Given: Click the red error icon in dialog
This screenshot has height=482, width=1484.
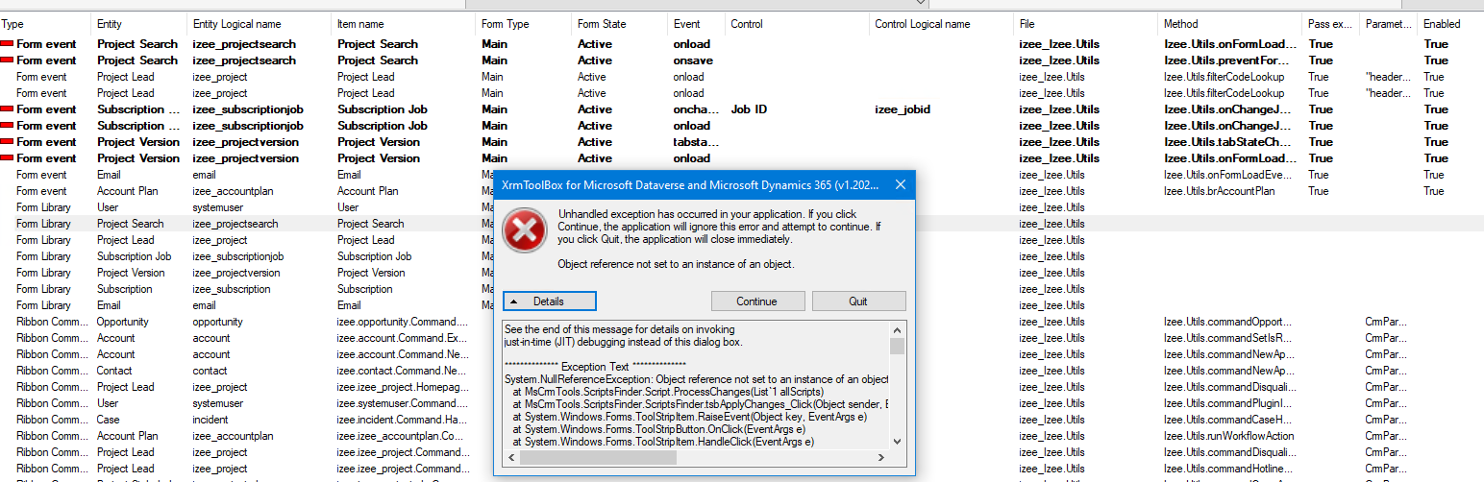Looking at the screenshot, I should pos(525,231).
